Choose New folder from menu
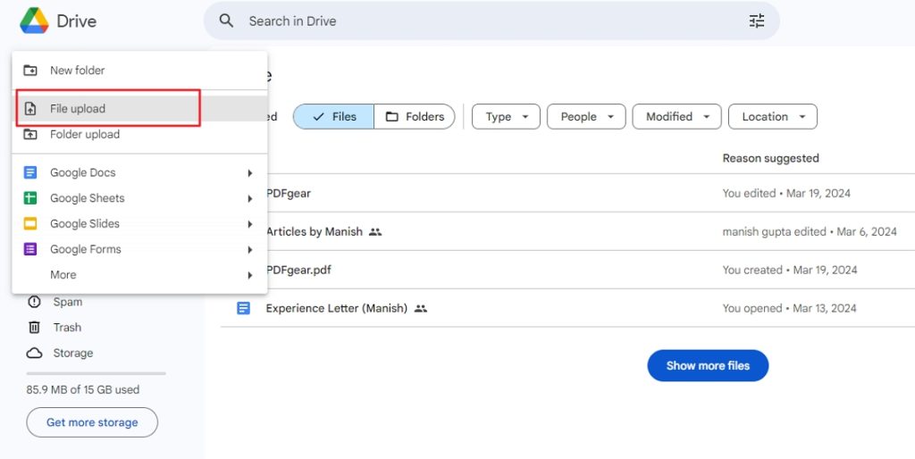 [x=139, y=71]
